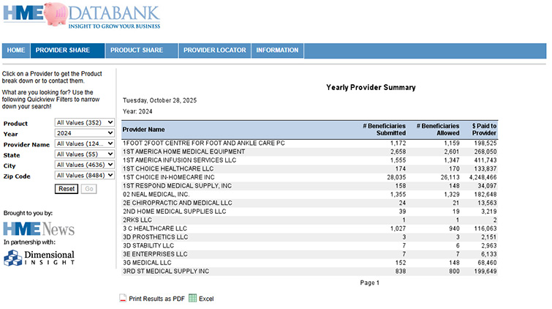Select provider 2ND HOME MEDICAL SUPPLIES LLC
552x309 pixels.
175,212
